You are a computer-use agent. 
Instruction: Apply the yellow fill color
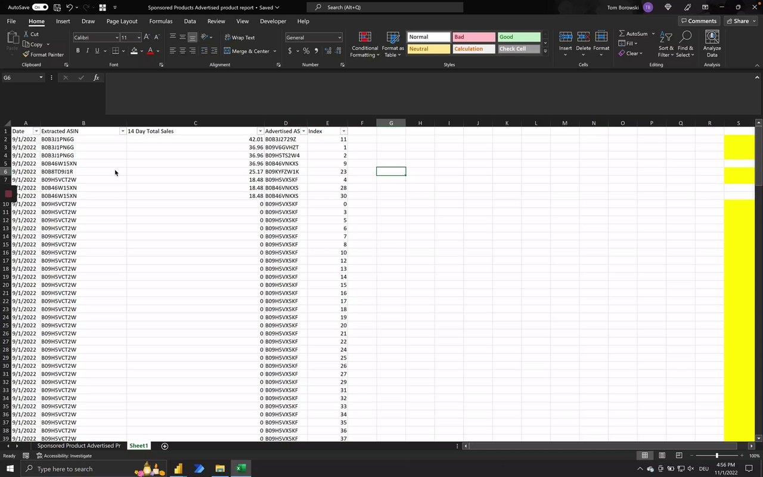(x=134, y=51)
